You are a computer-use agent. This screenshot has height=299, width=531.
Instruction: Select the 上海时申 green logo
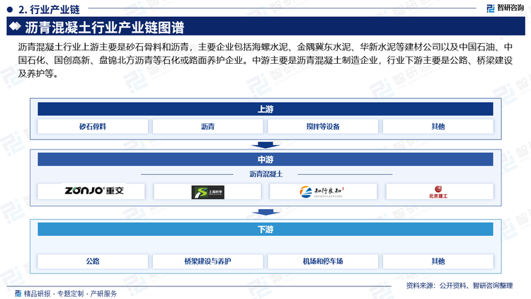[207, 192]
